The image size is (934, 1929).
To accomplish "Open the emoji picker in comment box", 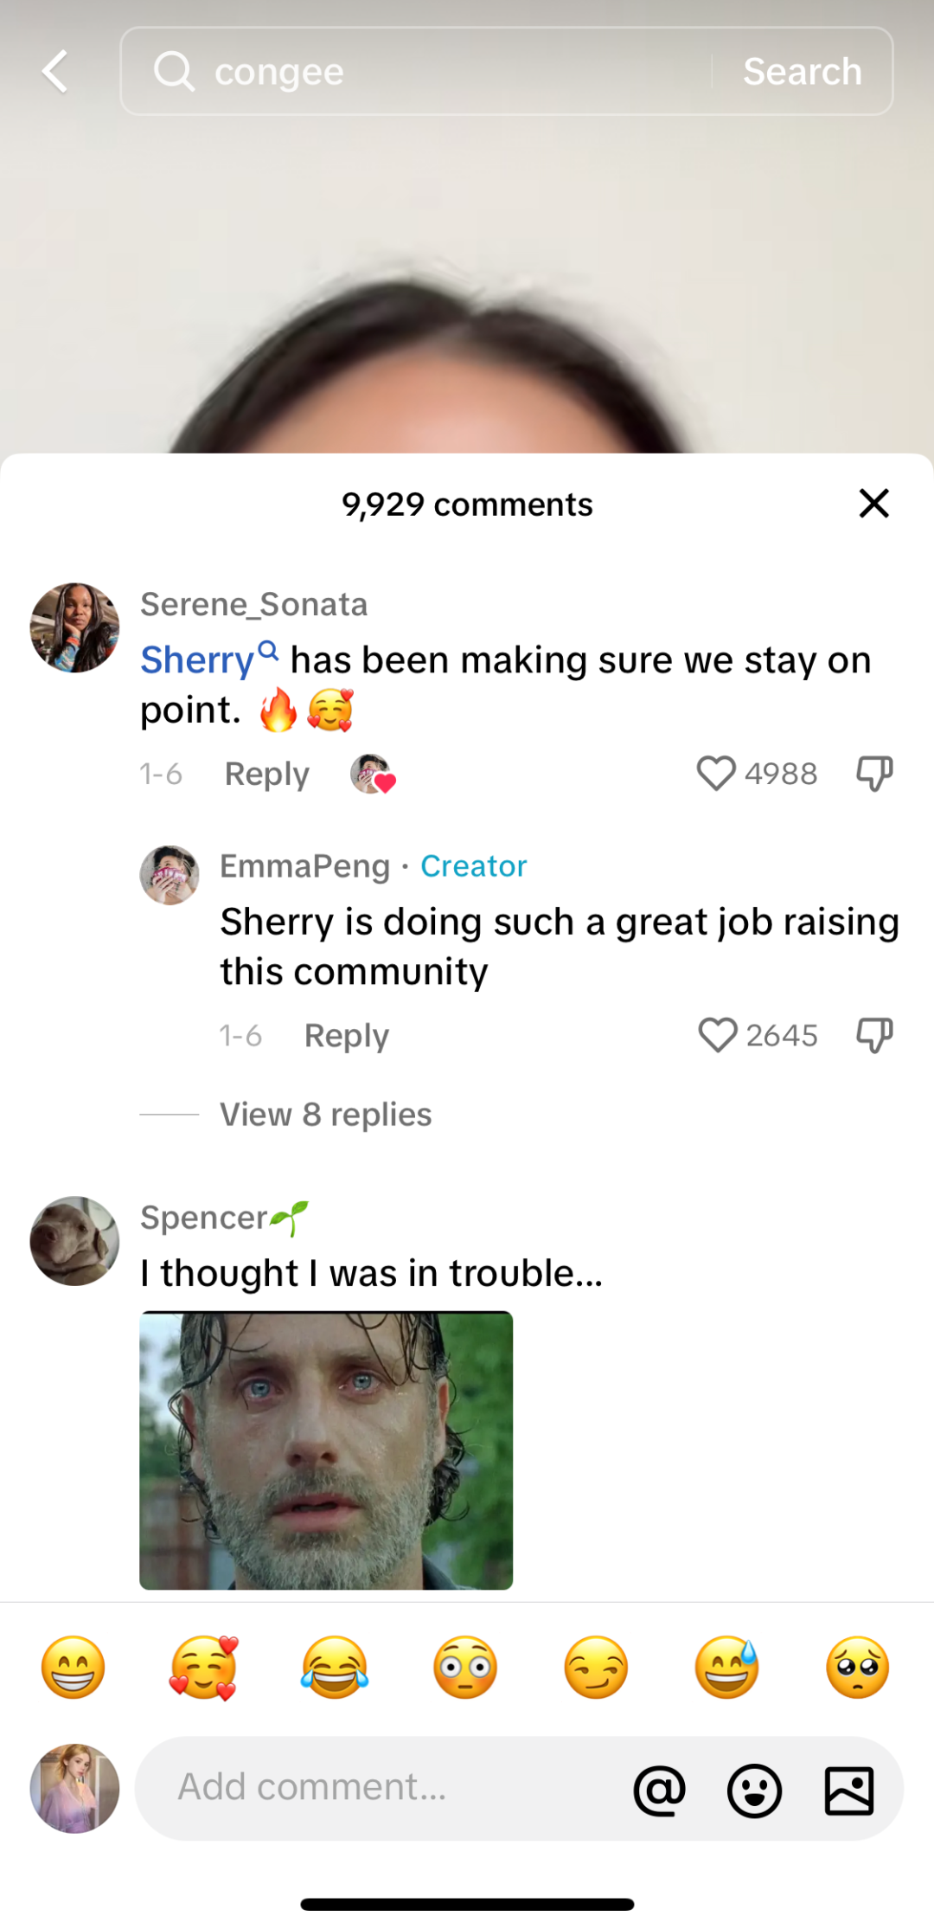I will pyautogui.click(x=755, y=1790).
